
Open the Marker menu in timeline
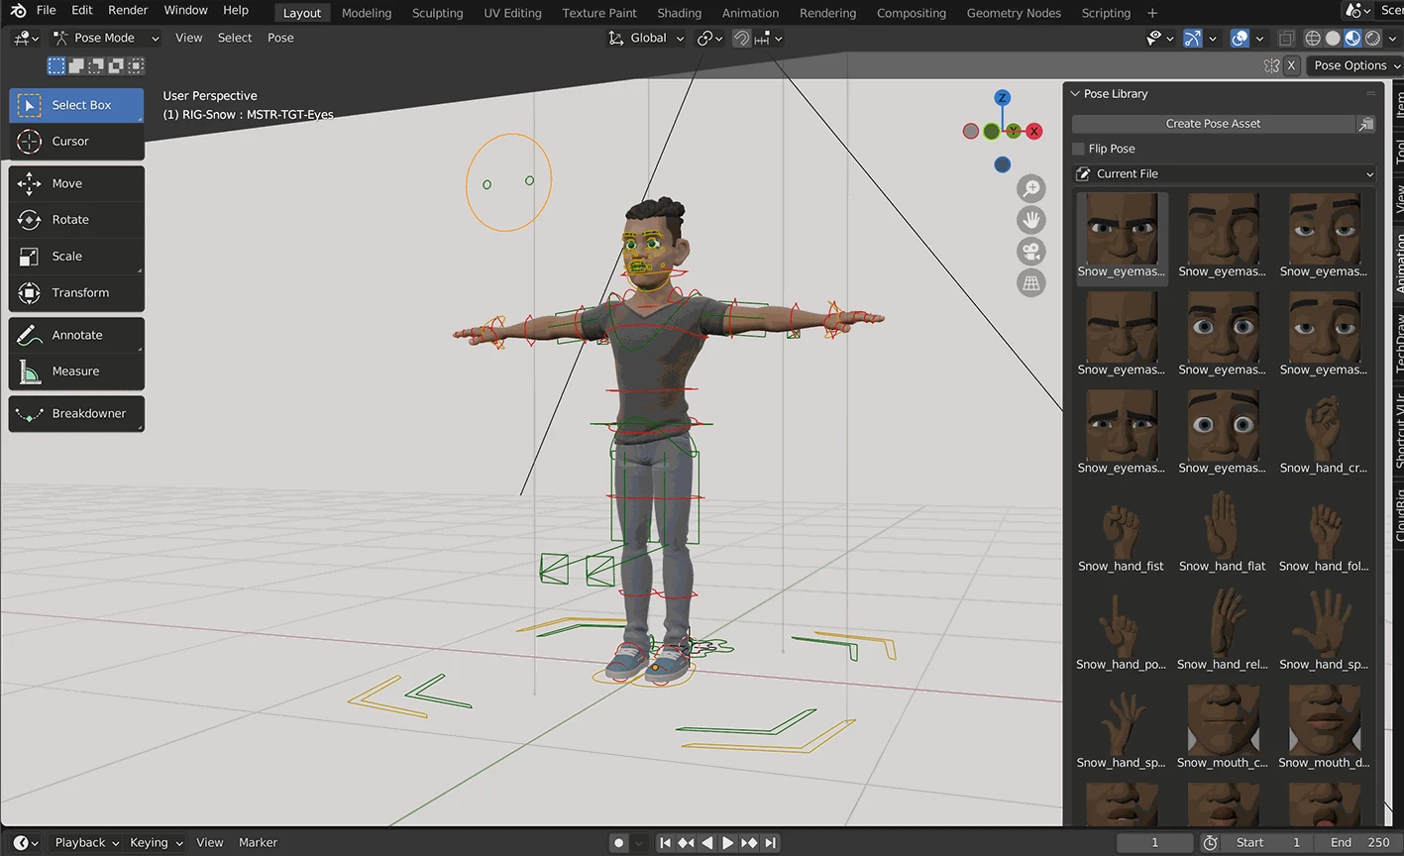coord(258,843)
